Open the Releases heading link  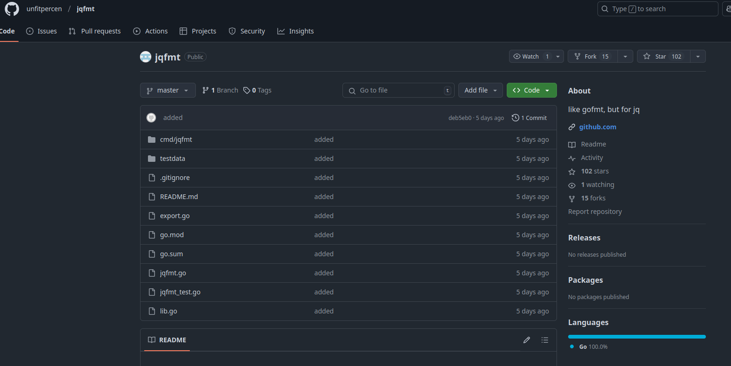click(x=584, y=238)
